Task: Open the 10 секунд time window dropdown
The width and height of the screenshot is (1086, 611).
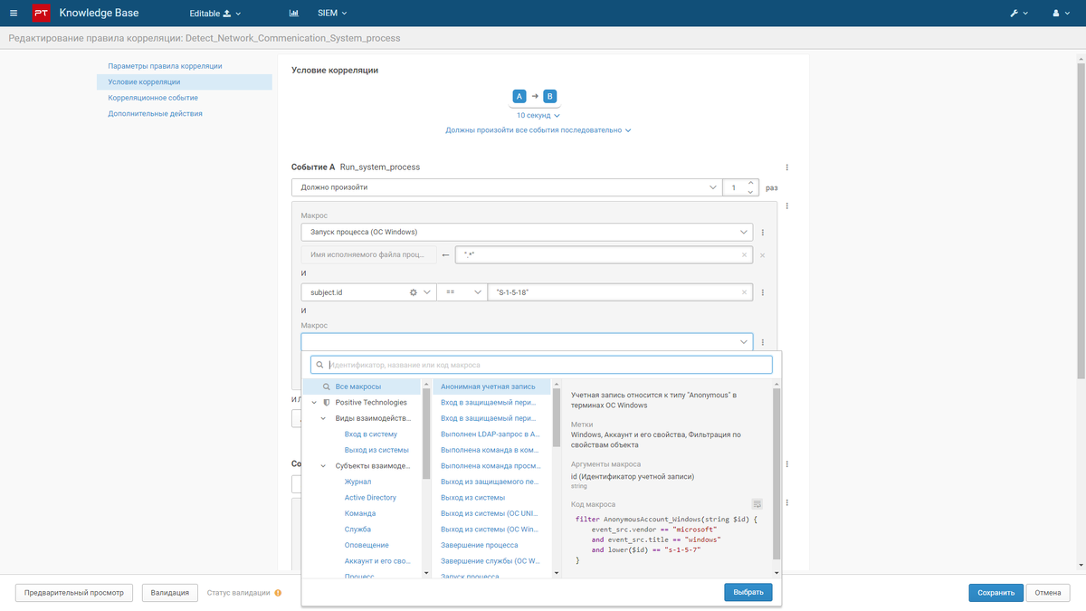Action: [538, 116]
